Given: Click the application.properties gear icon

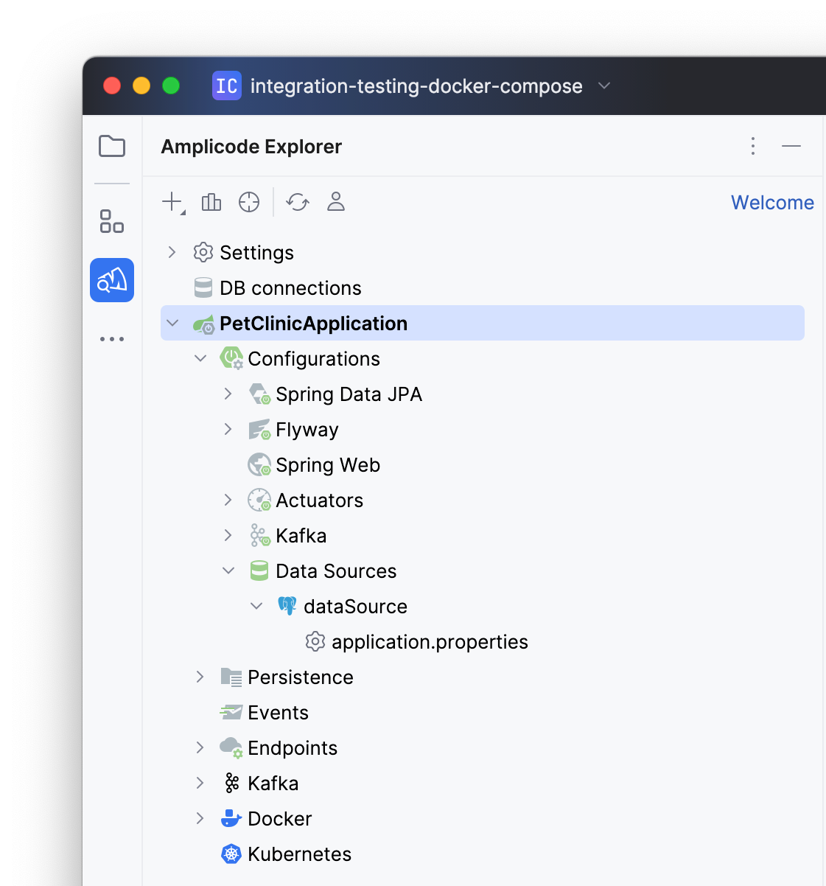Looking at the screenshot, I should tap(315, 641).
